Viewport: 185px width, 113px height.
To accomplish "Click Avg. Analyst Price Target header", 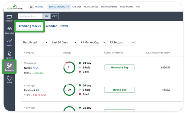I will (158, 53).
